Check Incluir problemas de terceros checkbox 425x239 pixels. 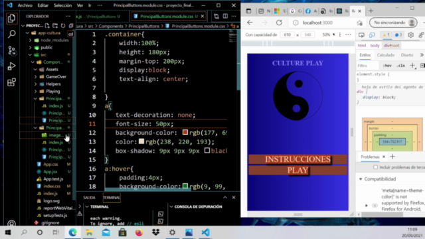tap(375, 167)
